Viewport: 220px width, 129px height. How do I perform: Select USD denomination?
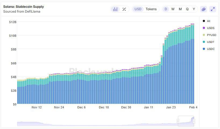pyautogui.click(x=138, y=9)
